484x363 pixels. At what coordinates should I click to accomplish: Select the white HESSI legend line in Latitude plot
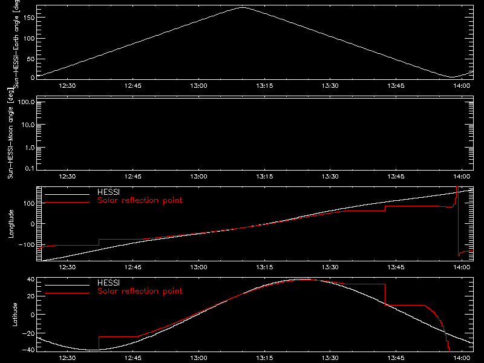coord(67,285)
